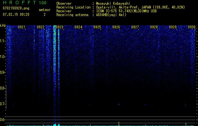Click the bright meteor echo streak before 0923

[54, 75]
